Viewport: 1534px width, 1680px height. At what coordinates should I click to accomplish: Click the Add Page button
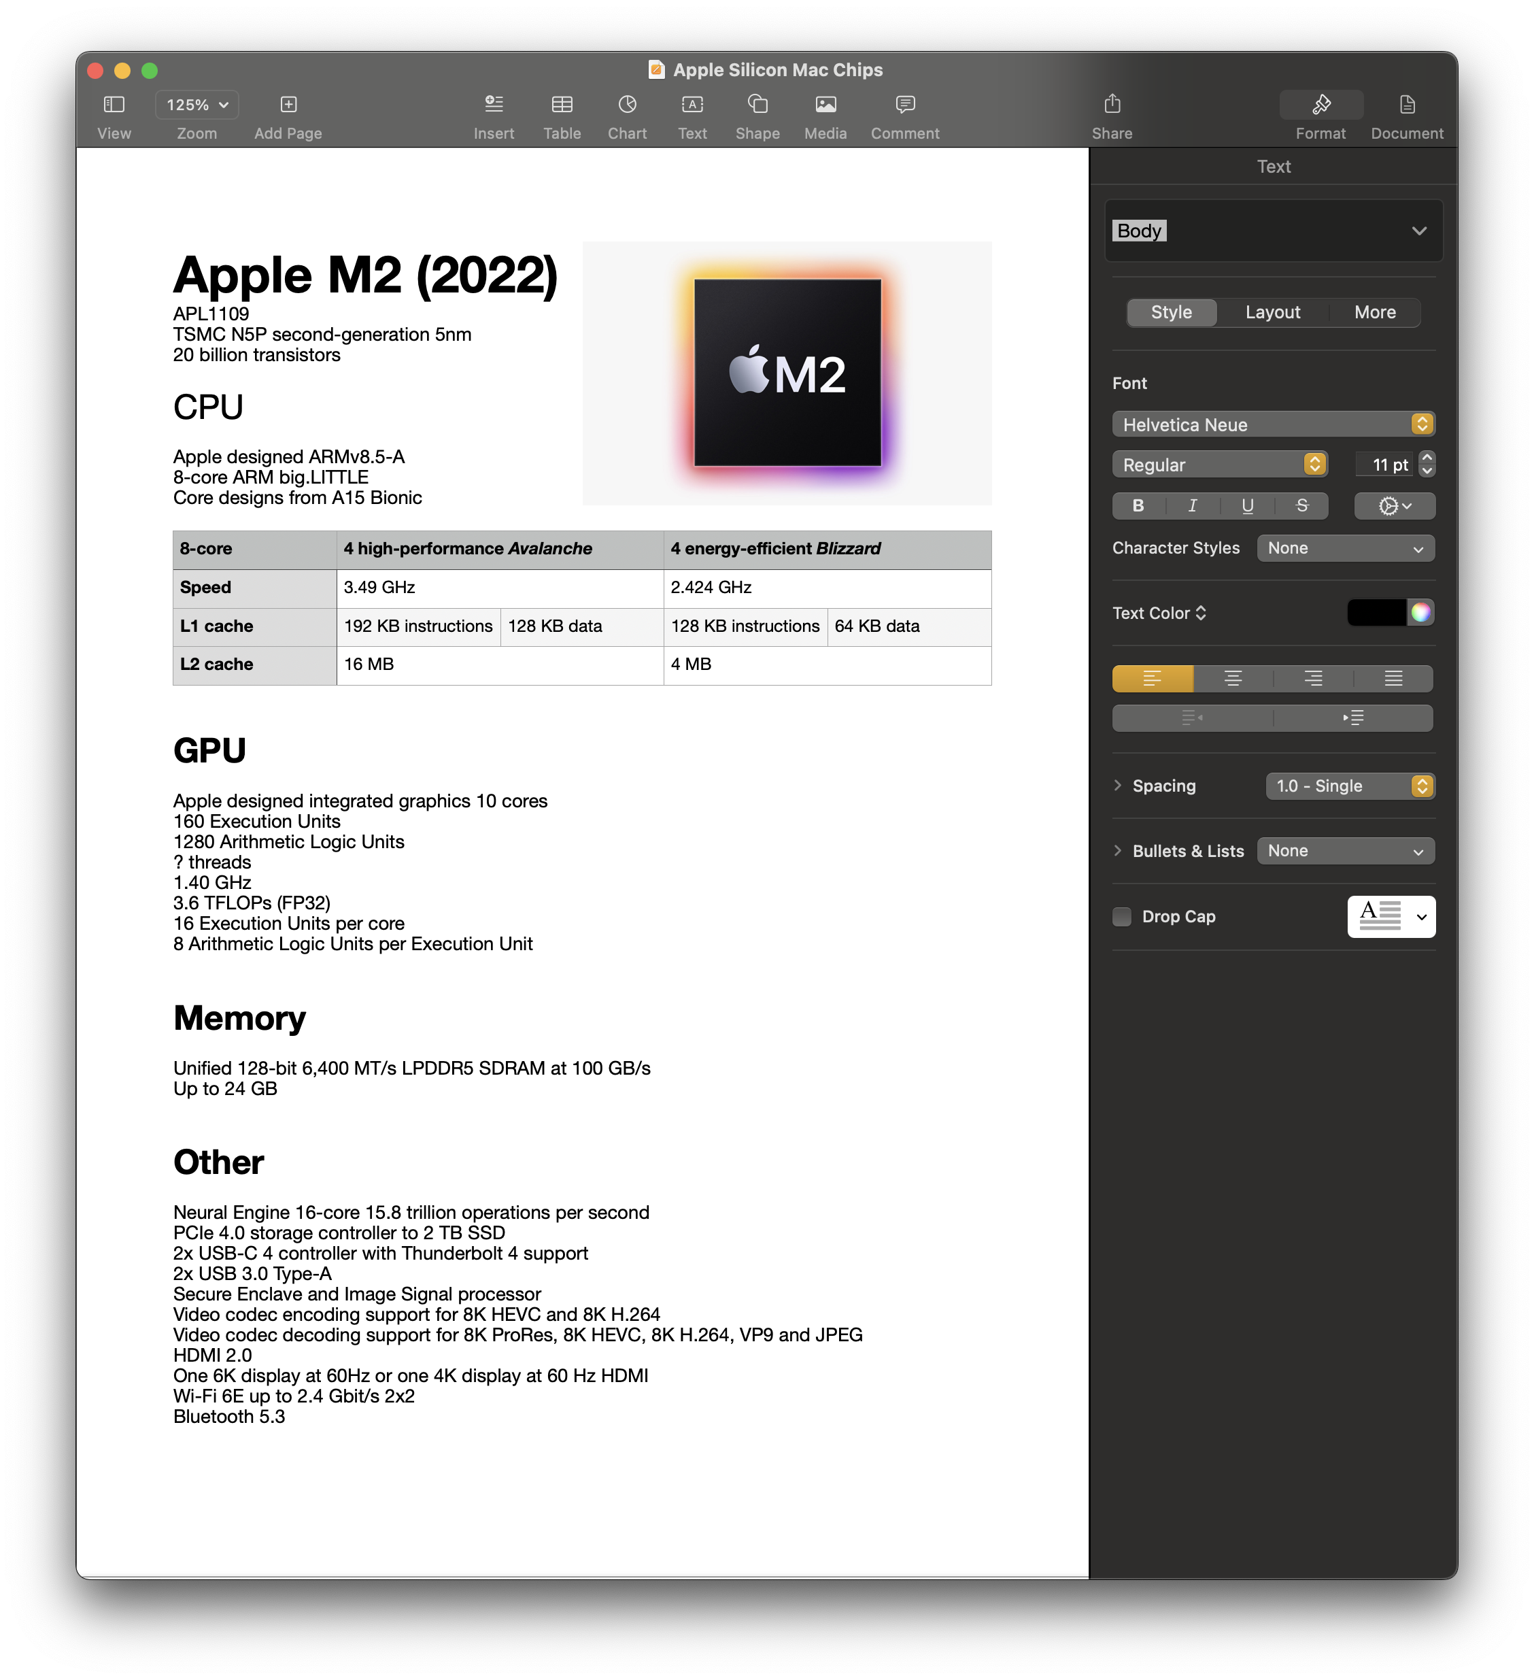tap(288, 105)
